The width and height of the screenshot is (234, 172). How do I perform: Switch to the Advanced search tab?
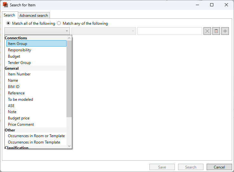(34, 15)
